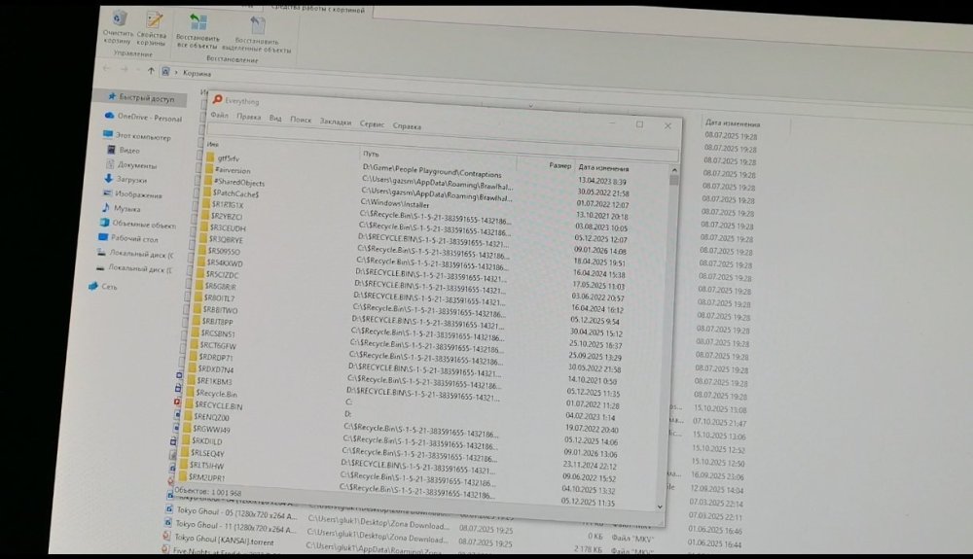Open Загрузки folder in sidebar
This screenshot has width=973, height=559.
[126, 179]
